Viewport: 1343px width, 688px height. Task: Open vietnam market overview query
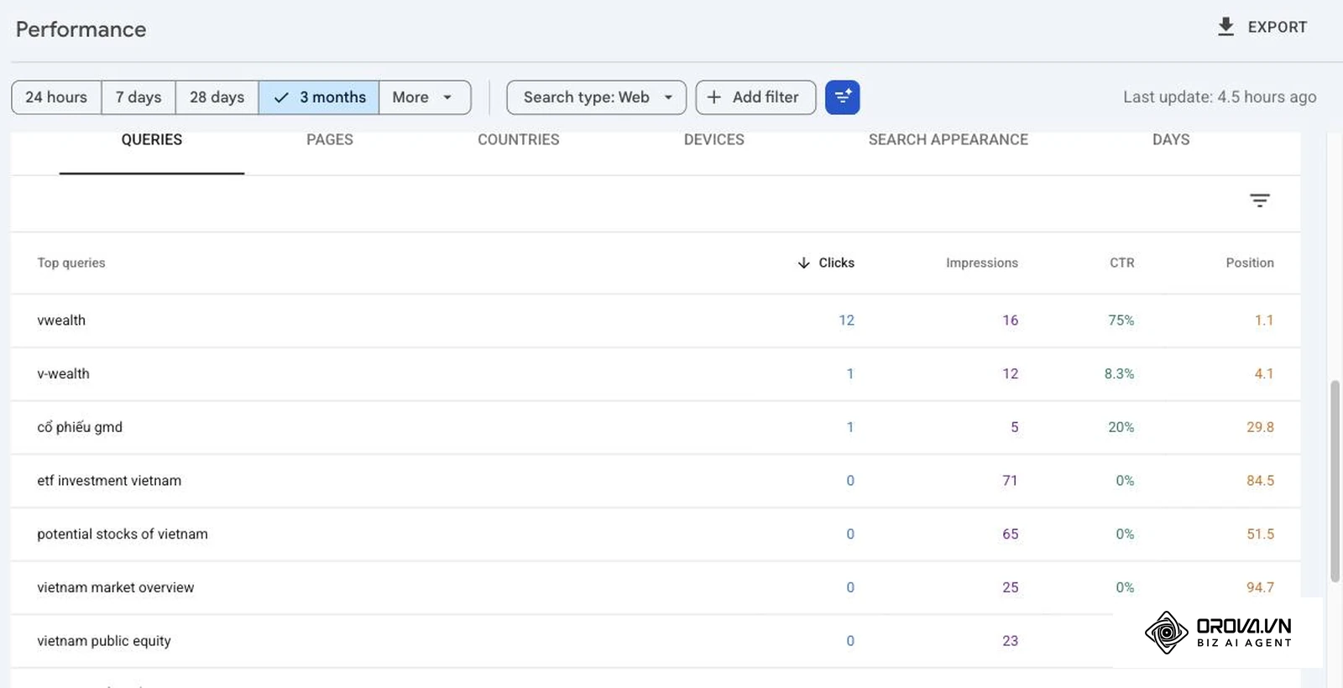(116, 587)
